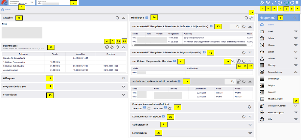Open Übersicht (IST) menu entry
Screen dimensions: 301x140
pos(275,79)
